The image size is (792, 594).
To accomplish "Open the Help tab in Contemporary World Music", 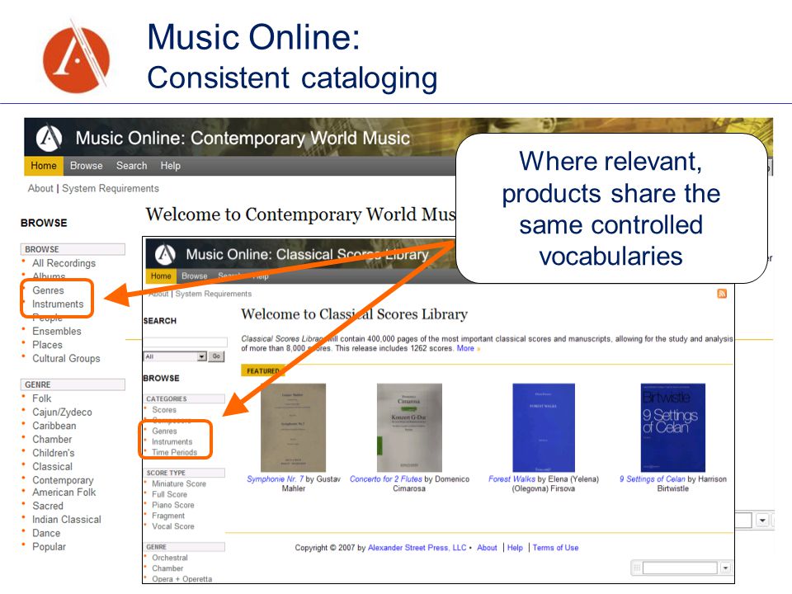I will 170,166.
